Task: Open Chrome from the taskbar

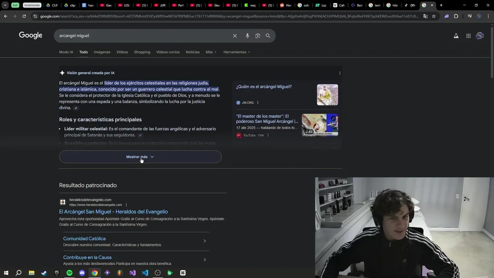Action: click(x=95, y=273)
